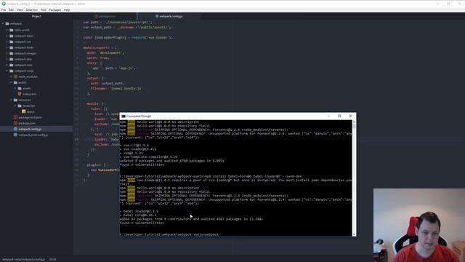The width and height of the screenshot is (465, 262).
Task: Click the file path in Atom status bar
Action: [x=23, y=259]
